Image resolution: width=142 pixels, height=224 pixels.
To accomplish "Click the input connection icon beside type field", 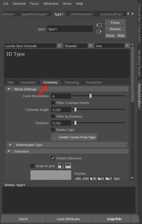I will (x=99, y=25).
